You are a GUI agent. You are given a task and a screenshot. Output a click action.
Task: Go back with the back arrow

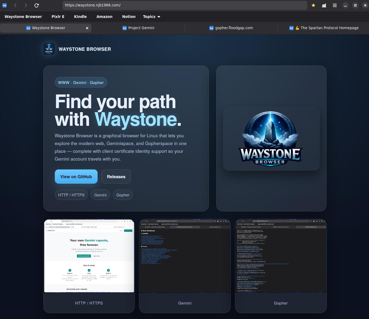16,5
